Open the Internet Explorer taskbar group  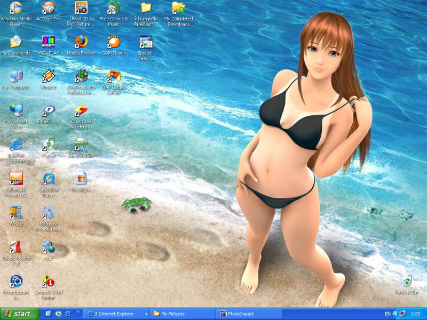[x=114, y=314]
